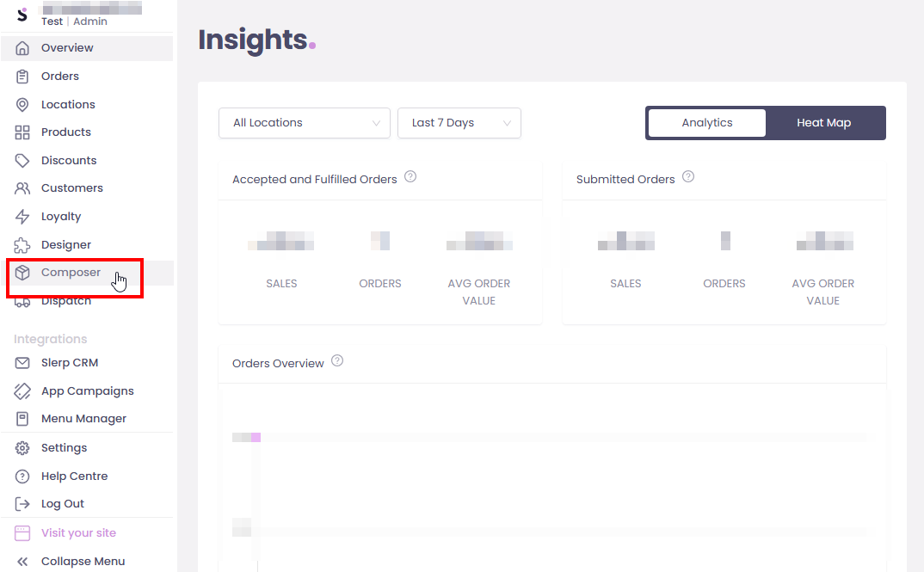This screenshot has height=572, width=924.
Task: Collapse the sidebar menu
Action: coord(83,561)
